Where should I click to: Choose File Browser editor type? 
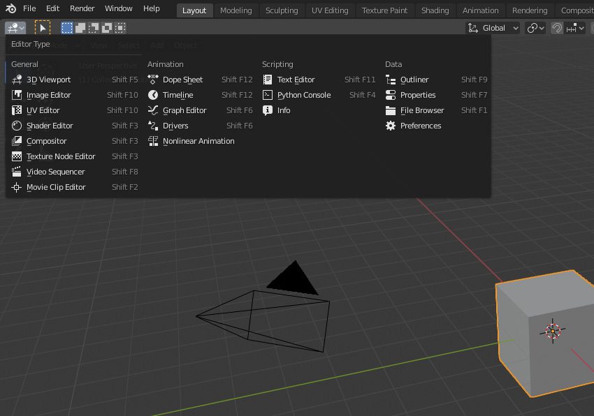436,110
